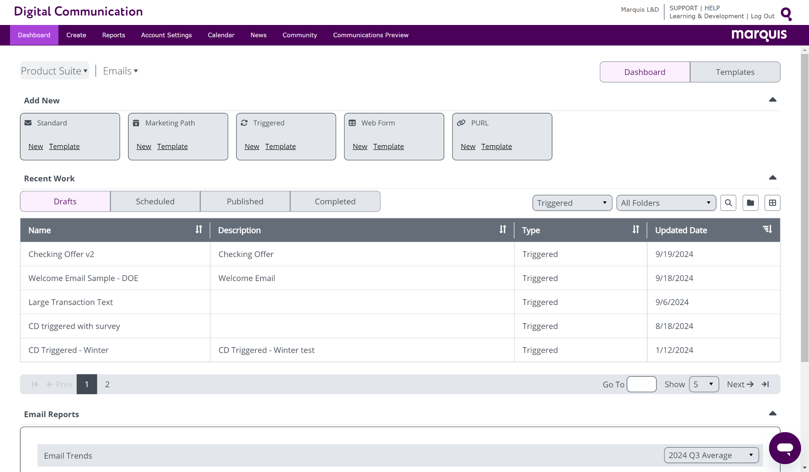Open the Triggered type filter dropdown
This screenshot has height=472, width=809.
tap(572, 203)
